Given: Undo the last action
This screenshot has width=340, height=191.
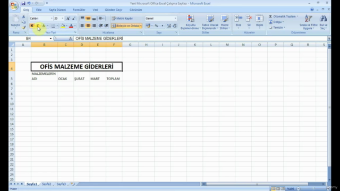Looking at the screenshot, I should click(x=29, y=3).
